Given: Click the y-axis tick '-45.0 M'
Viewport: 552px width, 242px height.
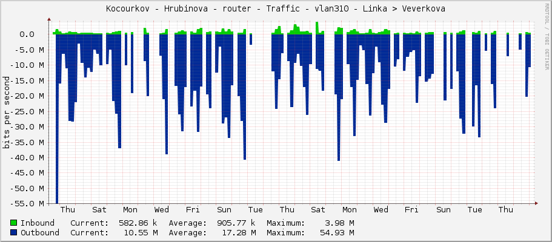Looking at the screenshot, I should (x=27, y=173).
